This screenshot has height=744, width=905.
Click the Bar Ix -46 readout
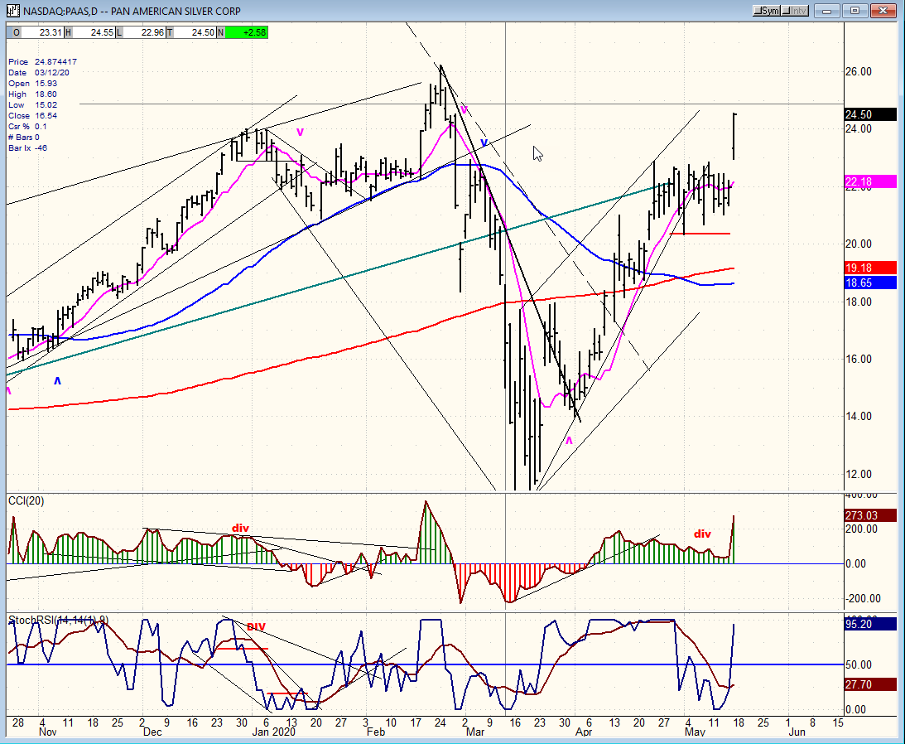[27, 147]
